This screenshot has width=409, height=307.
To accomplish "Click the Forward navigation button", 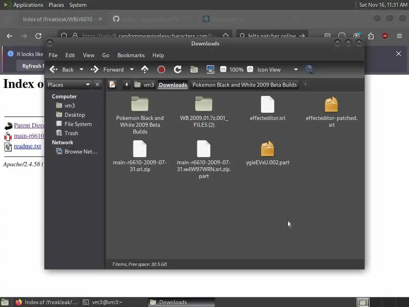I will (x=107, y=70).
